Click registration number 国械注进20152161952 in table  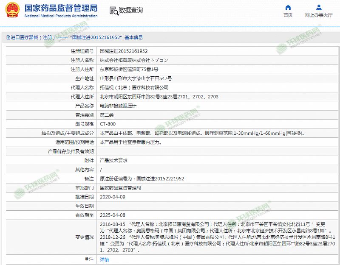pyautogui.click(x=124, y=50)
